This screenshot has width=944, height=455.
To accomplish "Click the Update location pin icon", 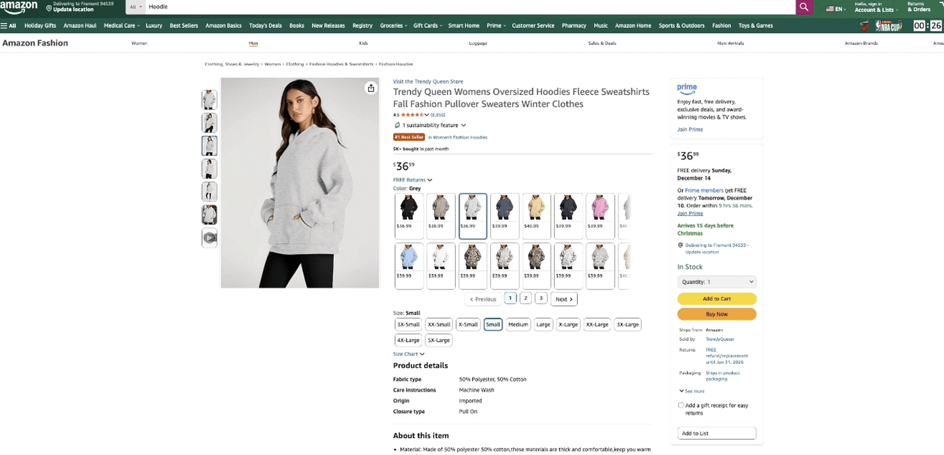I will tap(49, 9).
